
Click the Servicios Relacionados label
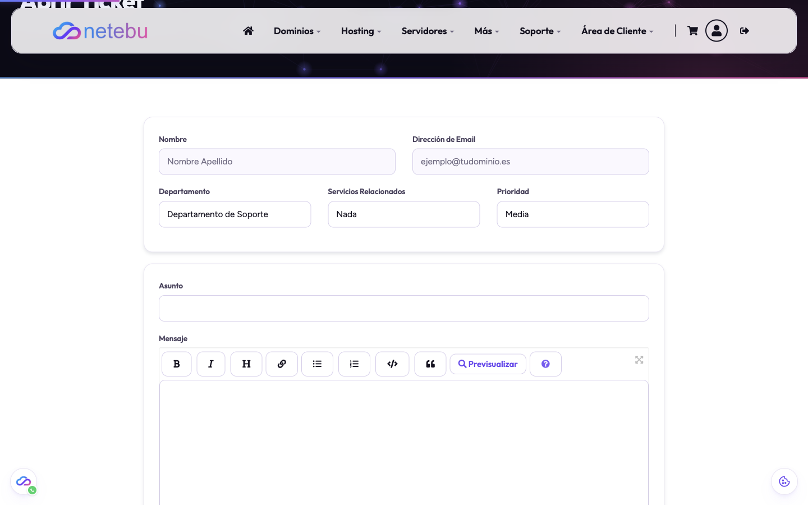click(366, 191)
